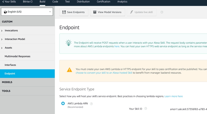Click the Invocations label in sidebar
207x114 pixels.
[11, 31]
